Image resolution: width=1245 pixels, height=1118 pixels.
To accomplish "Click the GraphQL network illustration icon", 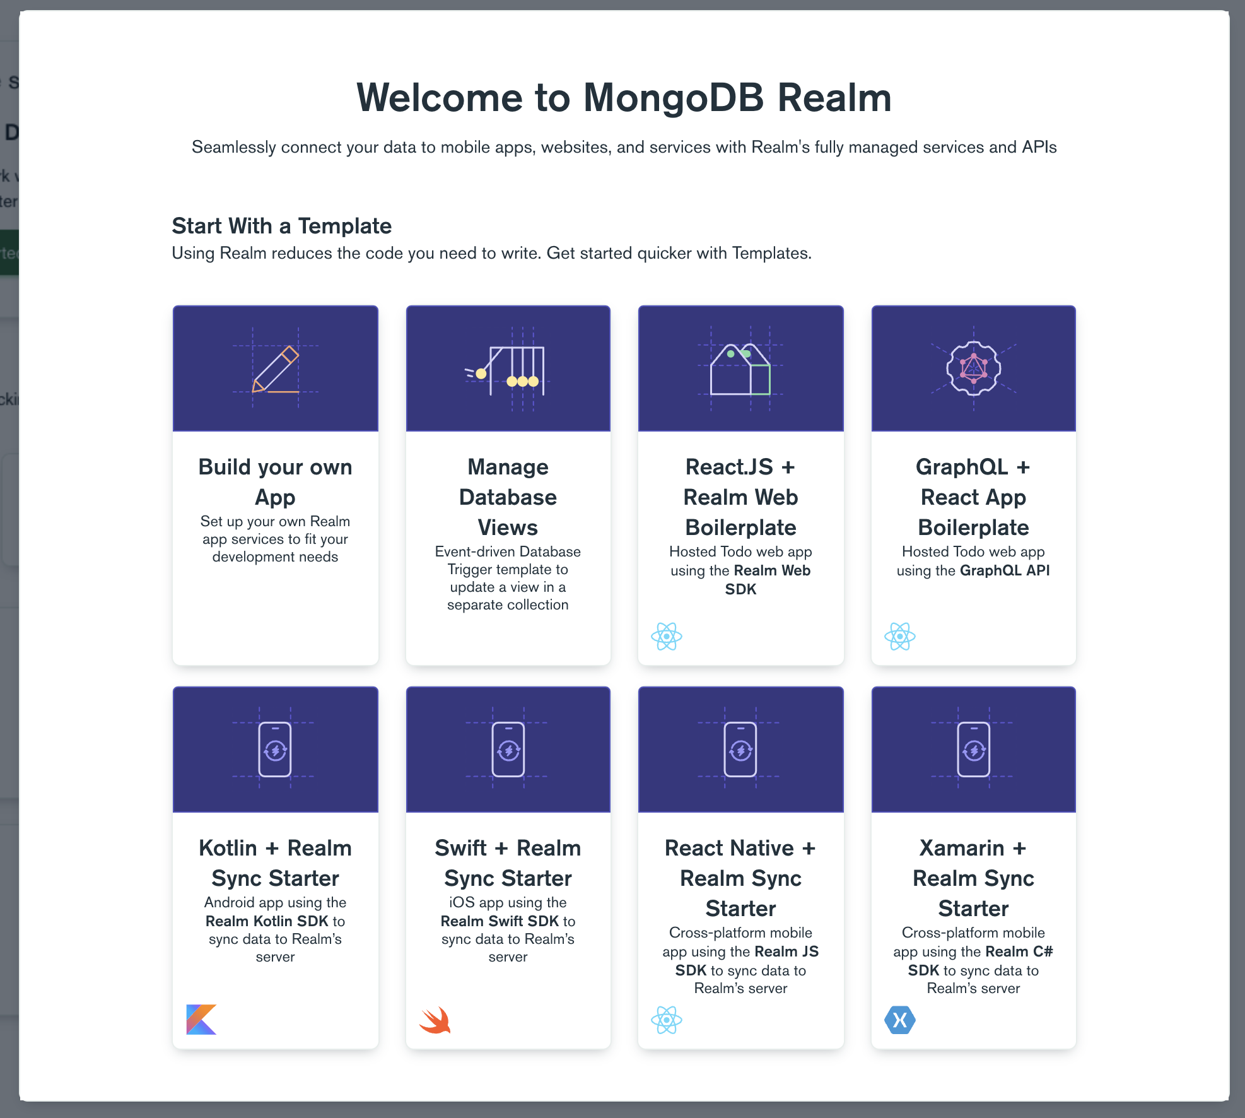I will [973, 368].
